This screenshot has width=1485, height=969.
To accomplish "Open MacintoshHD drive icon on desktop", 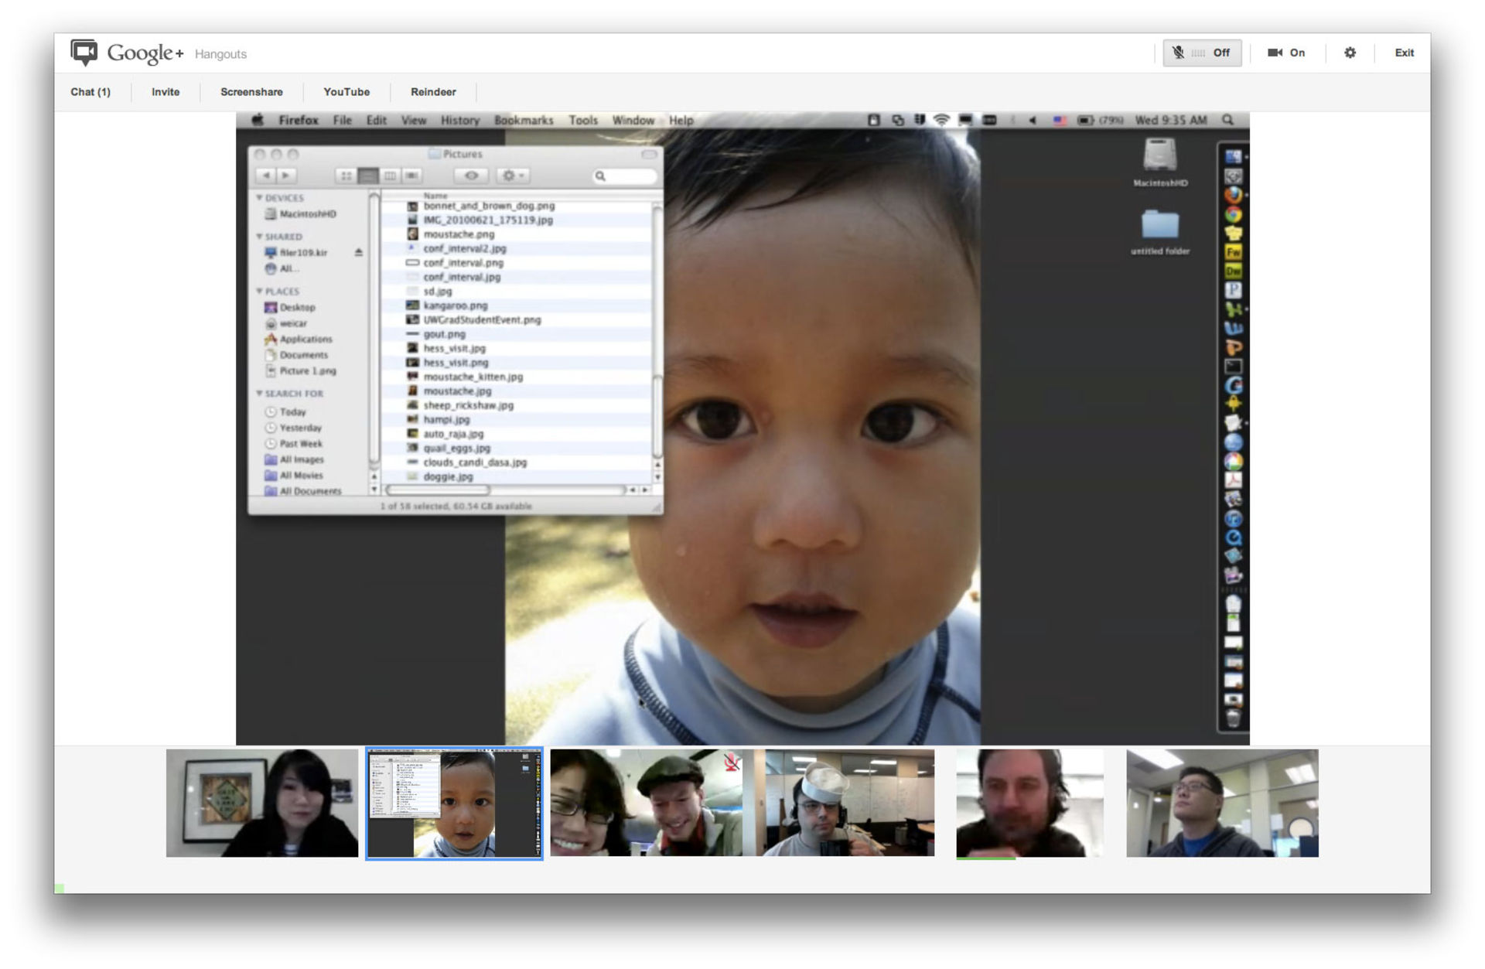I will coord(1159,155).
